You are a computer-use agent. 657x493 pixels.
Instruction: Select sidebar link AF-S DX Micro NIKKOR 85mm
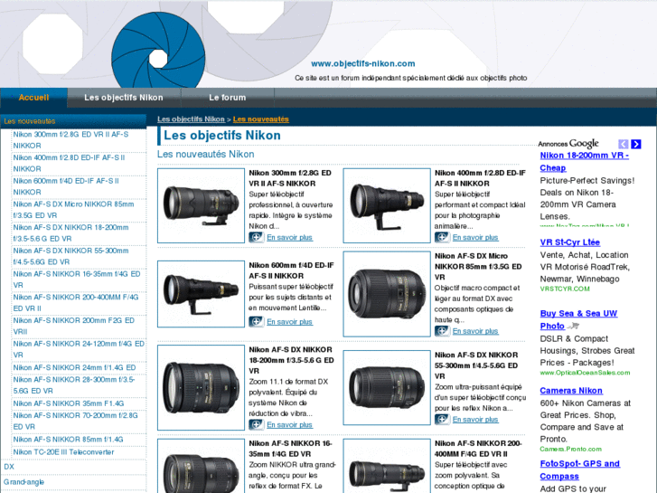pyautogui.click(x=73, y=210)
